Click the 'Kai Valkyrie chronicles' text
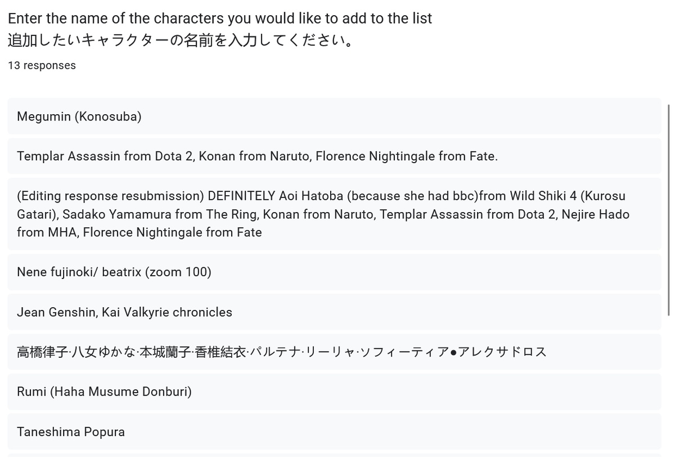This screenshot has width=675, height=472. coord(166,312)
